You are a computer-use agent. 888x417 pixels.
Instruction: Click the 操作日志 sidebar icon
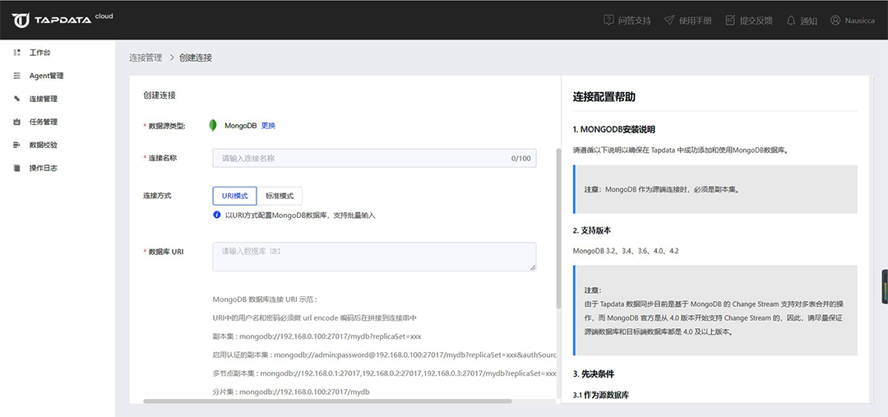pos(17,169)
